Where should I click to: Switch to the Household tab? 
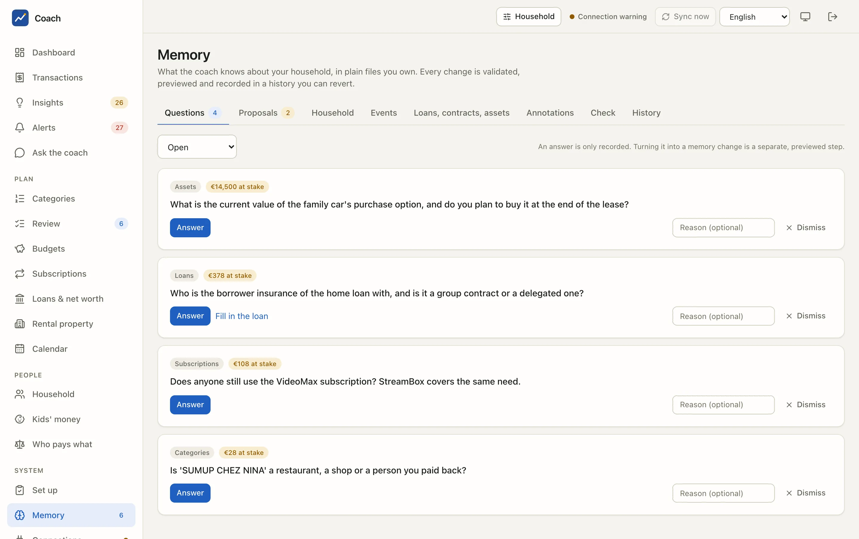(x=332, y=113)
